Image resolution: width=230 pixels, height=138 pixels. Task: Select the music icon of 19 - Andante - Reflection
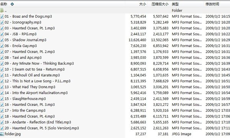point(2,122)
